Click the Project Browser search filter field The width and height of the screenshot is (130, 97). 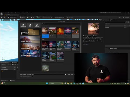pyautogui.click(x=61, y=24)
